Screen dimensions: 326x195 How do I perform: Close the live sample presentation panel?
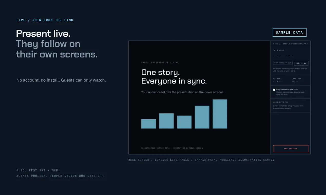click(x=307, y=44)
